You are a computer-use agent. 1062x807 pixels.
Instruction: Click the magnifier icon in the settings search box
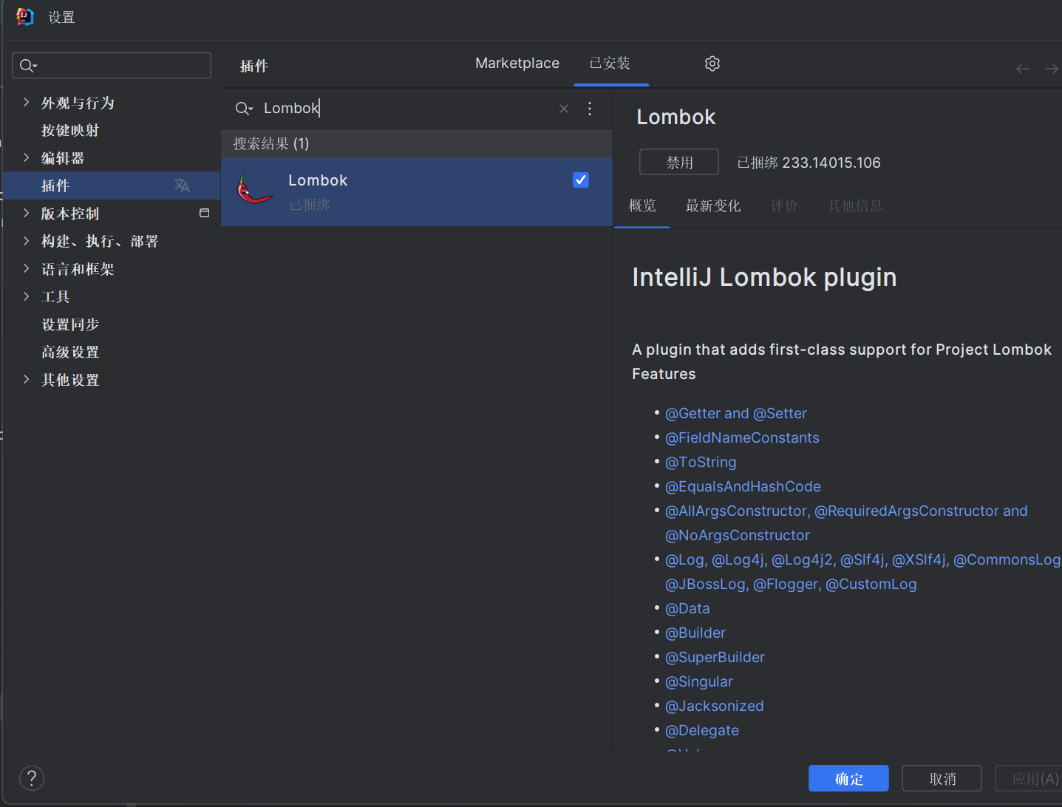[x=27, y=66]
